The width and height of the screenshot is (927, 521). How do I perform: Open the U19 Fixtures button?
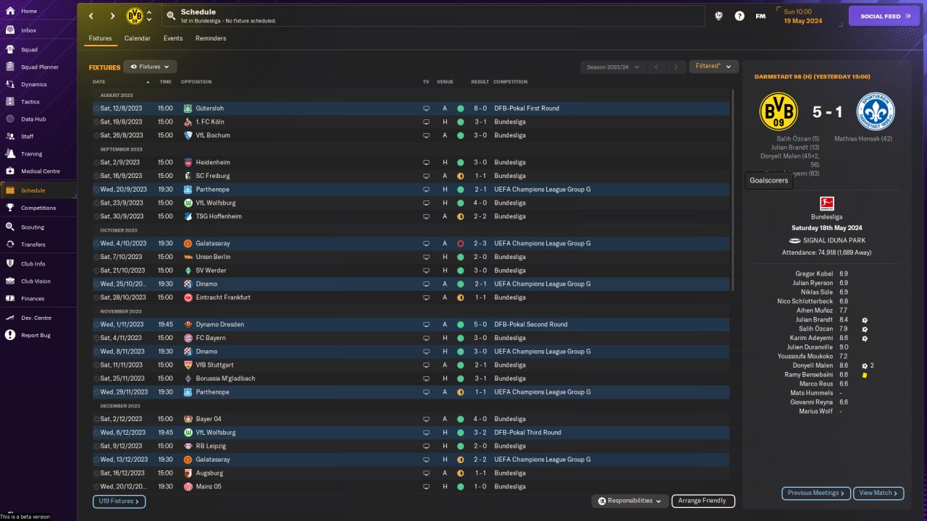coord(119,501)
